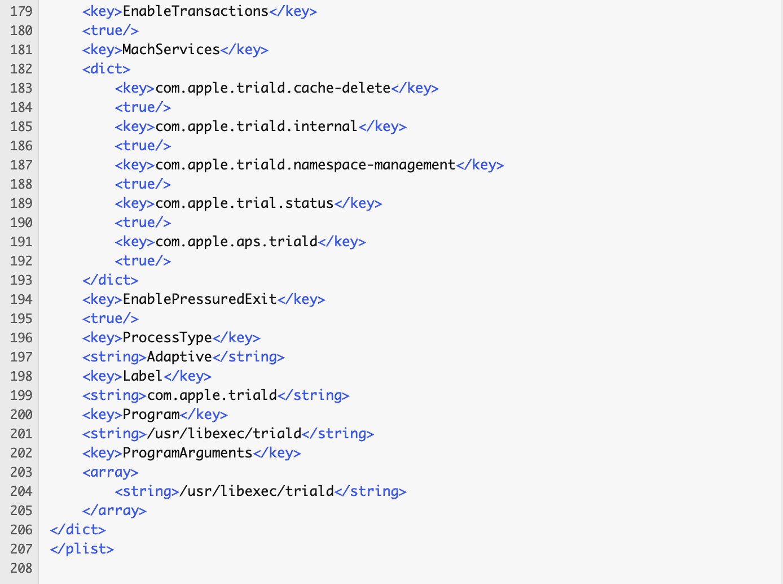Image resolution: width=783 pixels, height=584 pixels.
Task: Click the opening <dict> tag on line 182
Action: point(107,69)
